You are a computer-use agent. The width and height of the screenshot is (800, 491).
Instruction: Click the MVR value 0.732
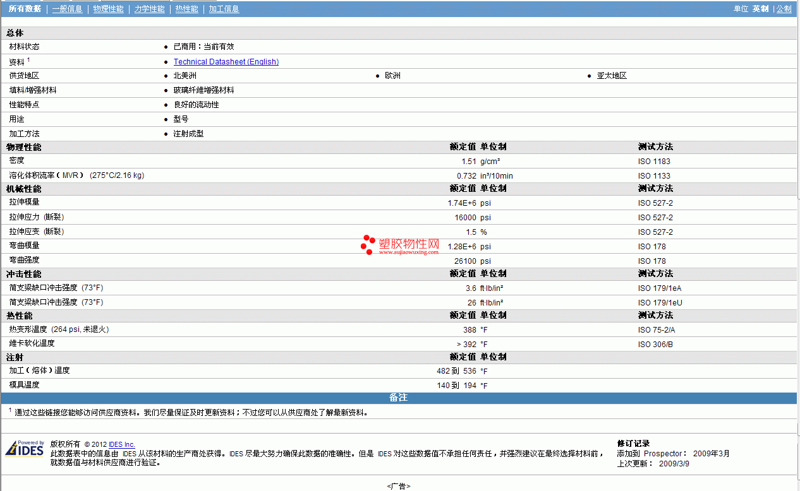click(x=466, y=176)
